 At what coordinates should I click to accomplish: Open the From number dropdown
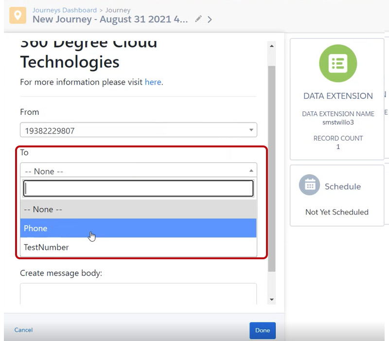(x=139, y=130)
